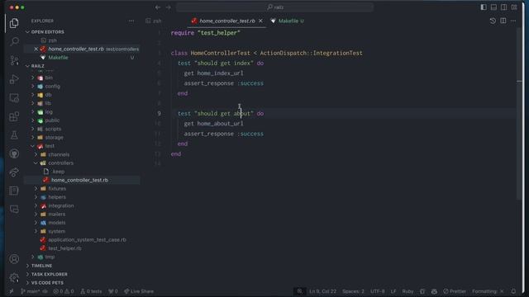Click the editor vertical scrollbar
This screenshot has height=297, width=529.
[519, 115]
